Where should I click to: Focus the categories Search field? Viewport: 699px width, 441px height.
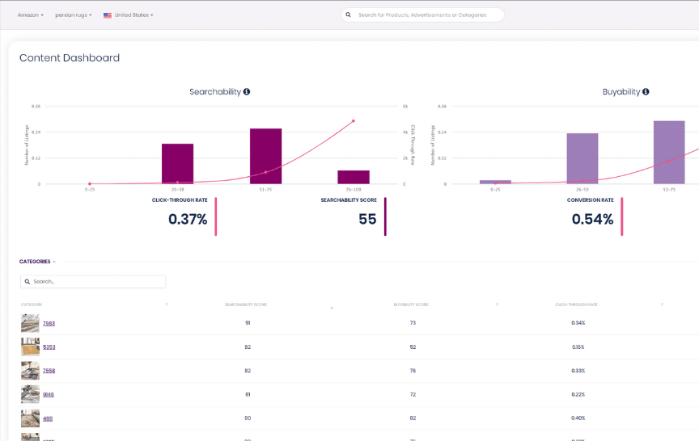(x=97, y=282)
